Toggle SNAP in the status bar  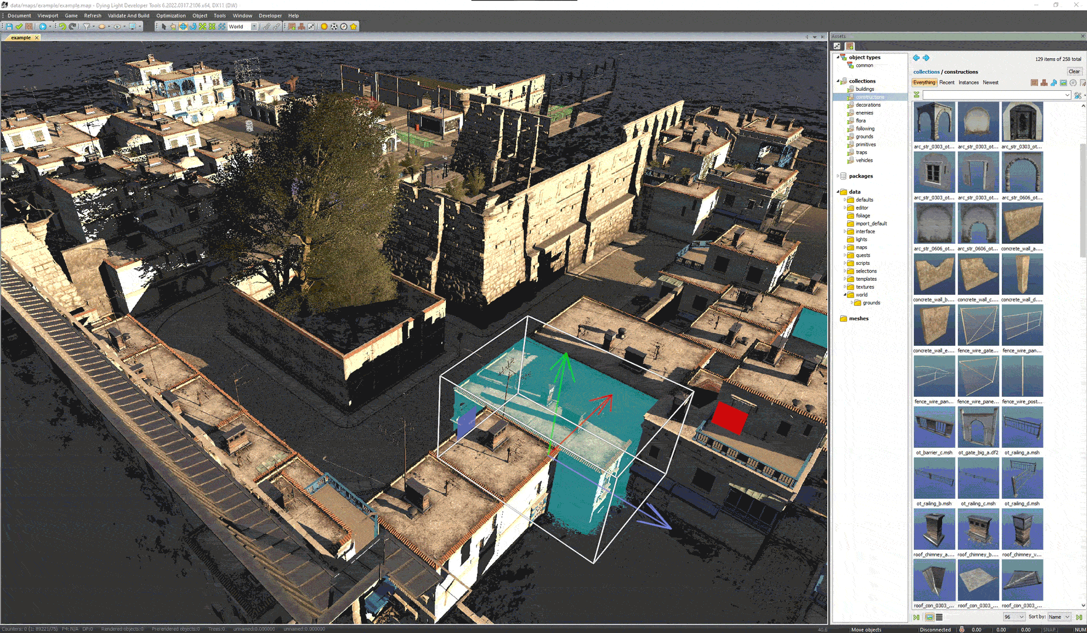1049,629
